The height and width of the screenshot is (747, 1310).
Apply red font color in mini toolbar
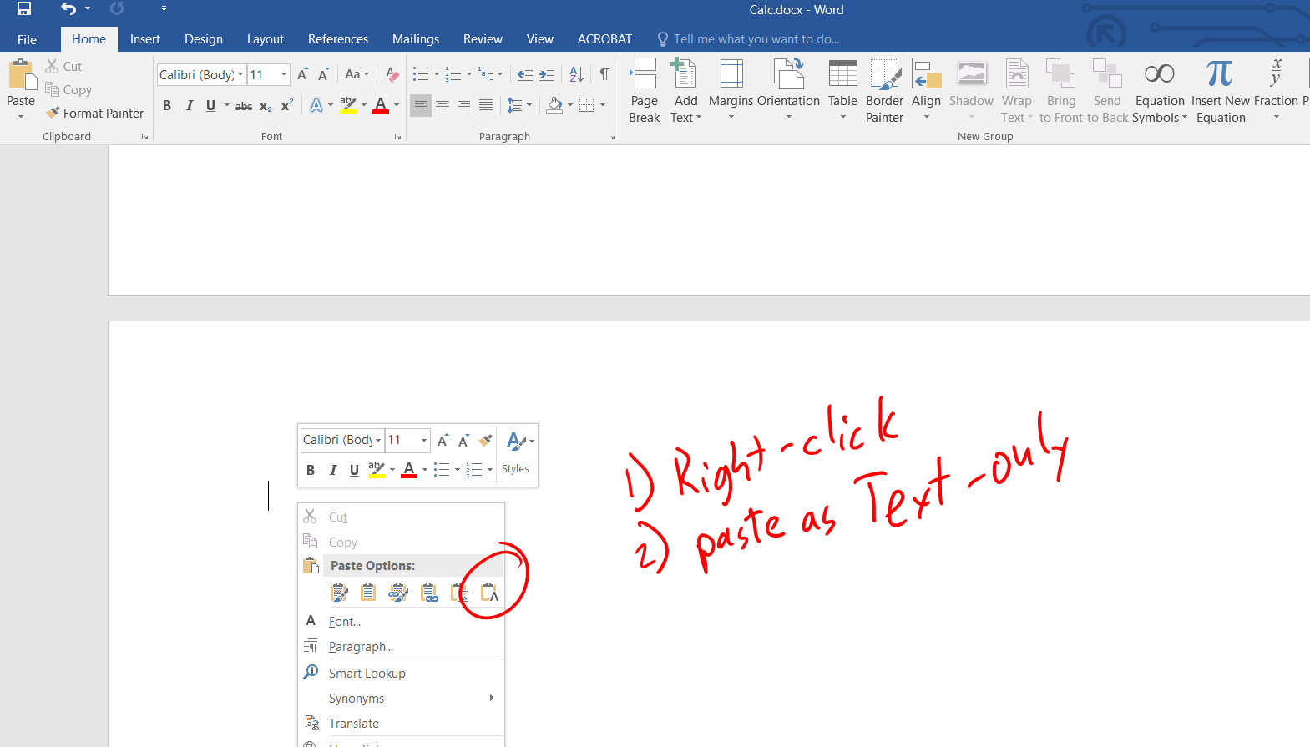click(409, 470)
